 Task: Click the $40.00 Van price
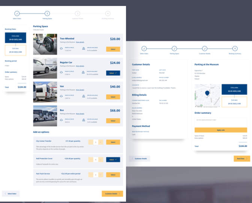tap(115, 87)
